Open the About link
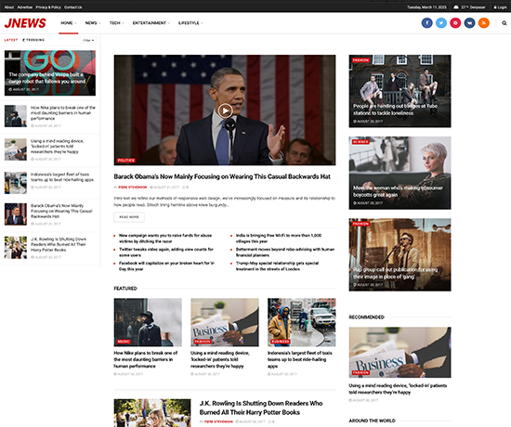The height and width of the screenshot is (427, 511). (x=9, y=7)
